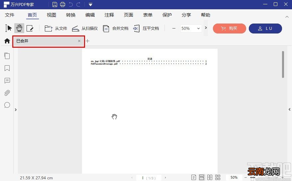Go to the previous page arrow
Image resolution: width=292 pixels, height=181 pixels.
coord(132,178)
